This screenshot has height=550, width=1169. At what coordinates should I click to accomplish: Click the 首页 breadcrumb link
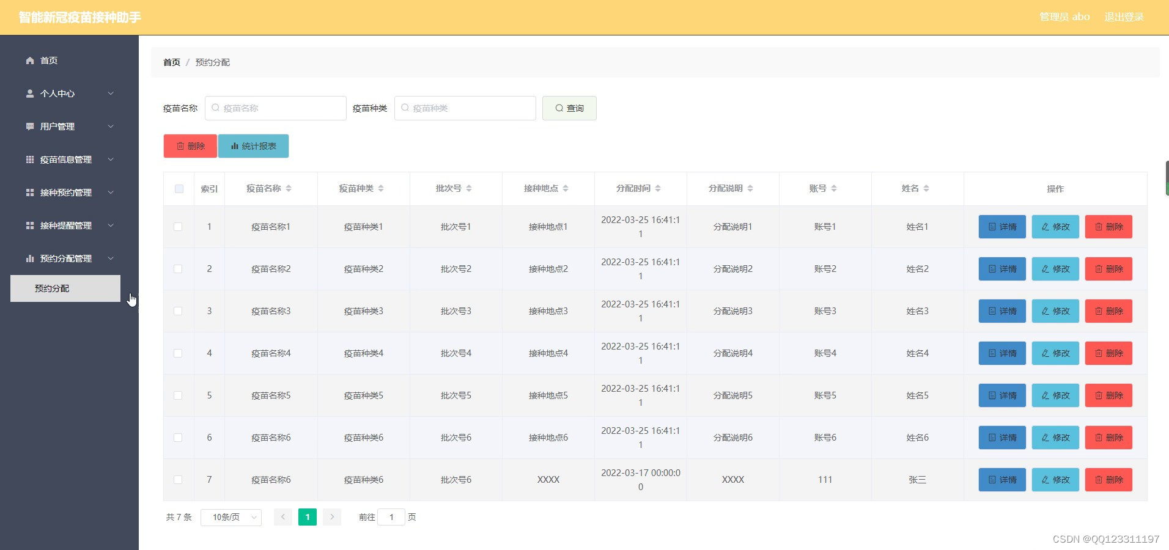(x=172, y=62)
